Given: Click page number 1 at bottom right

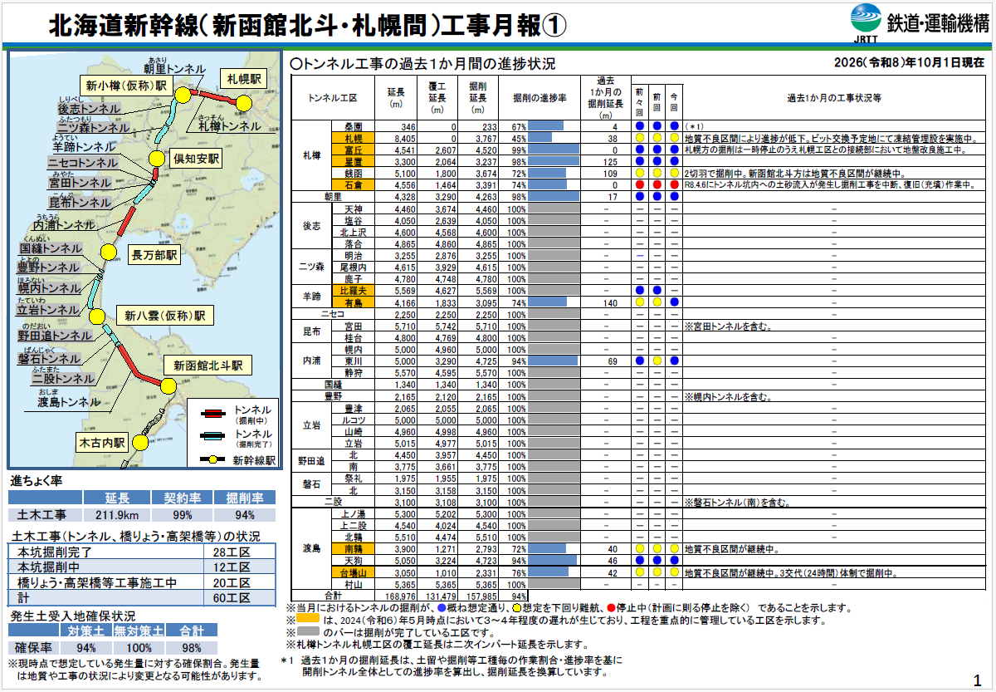Looking at the screenshot, I should [976, 680].
